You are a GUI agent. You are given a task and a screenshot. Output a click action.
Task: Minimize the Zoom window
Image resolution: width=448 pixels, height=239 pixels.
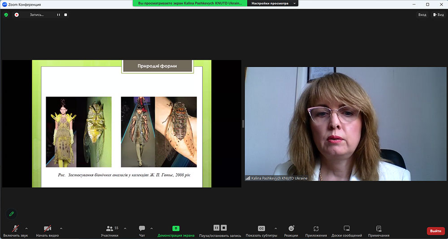(x=414, y=4)
